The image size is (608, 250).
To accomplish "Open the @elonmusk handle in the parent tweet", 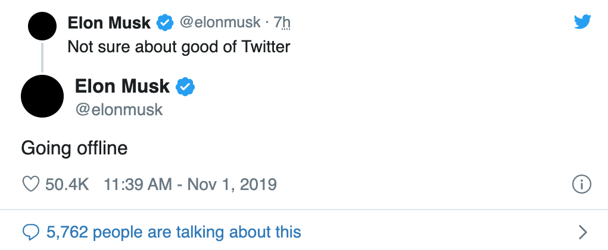I will point(220,23).
